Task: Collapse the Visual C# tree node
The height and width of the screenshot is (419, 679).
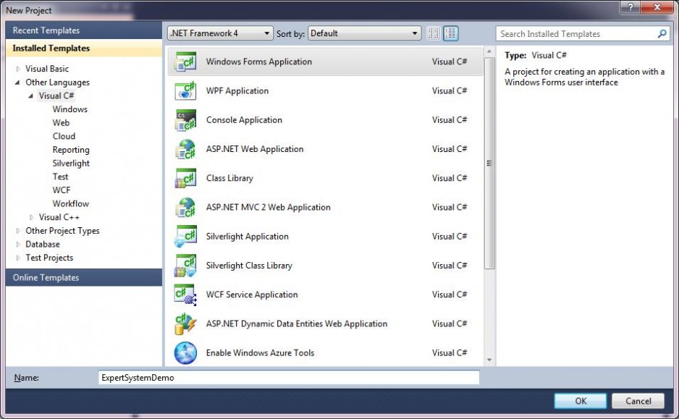Action: (30, 96)
